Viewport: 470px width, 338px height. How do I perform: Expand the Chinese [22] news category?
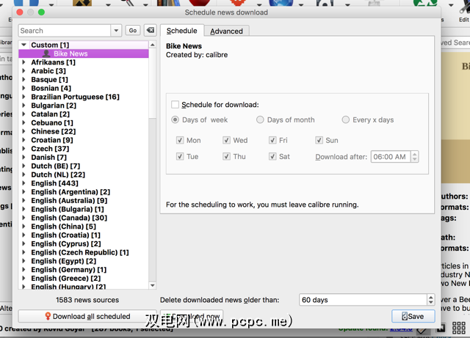(25, 132)
